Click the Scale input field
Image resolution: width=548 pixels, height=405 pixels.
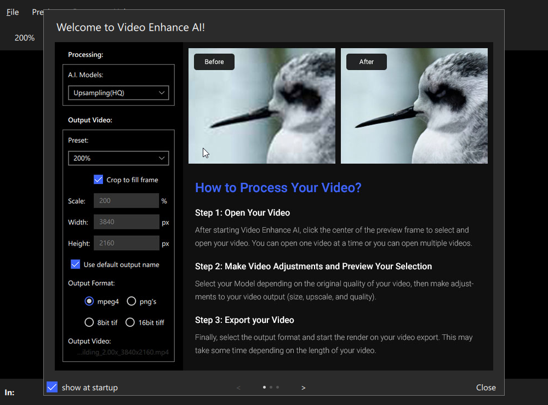point(126,201)
